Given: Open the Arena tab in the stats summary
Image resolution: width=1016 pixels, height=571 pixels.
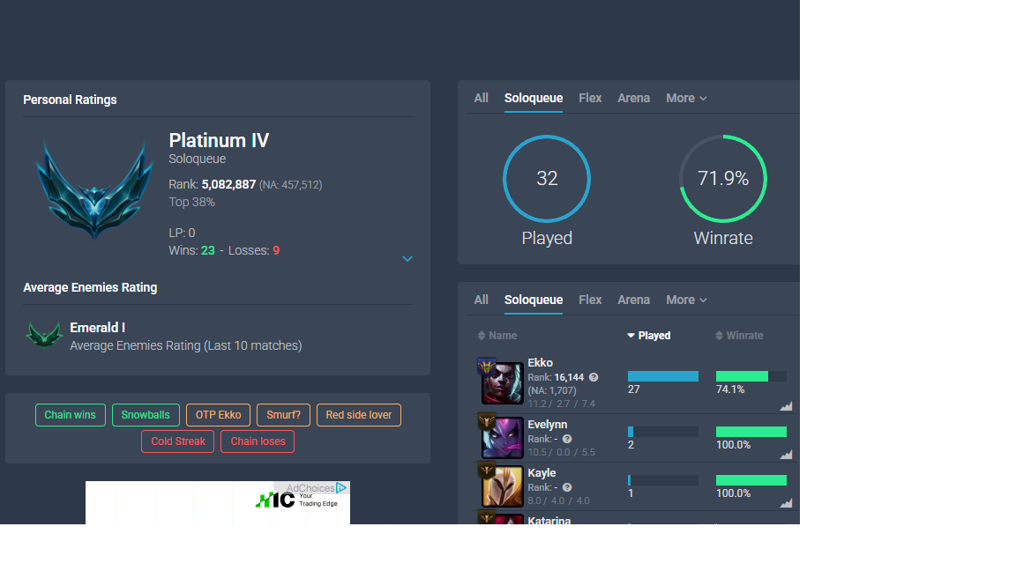Looking at the screenshot, I should pyautogui.click(x=633, y=99).
